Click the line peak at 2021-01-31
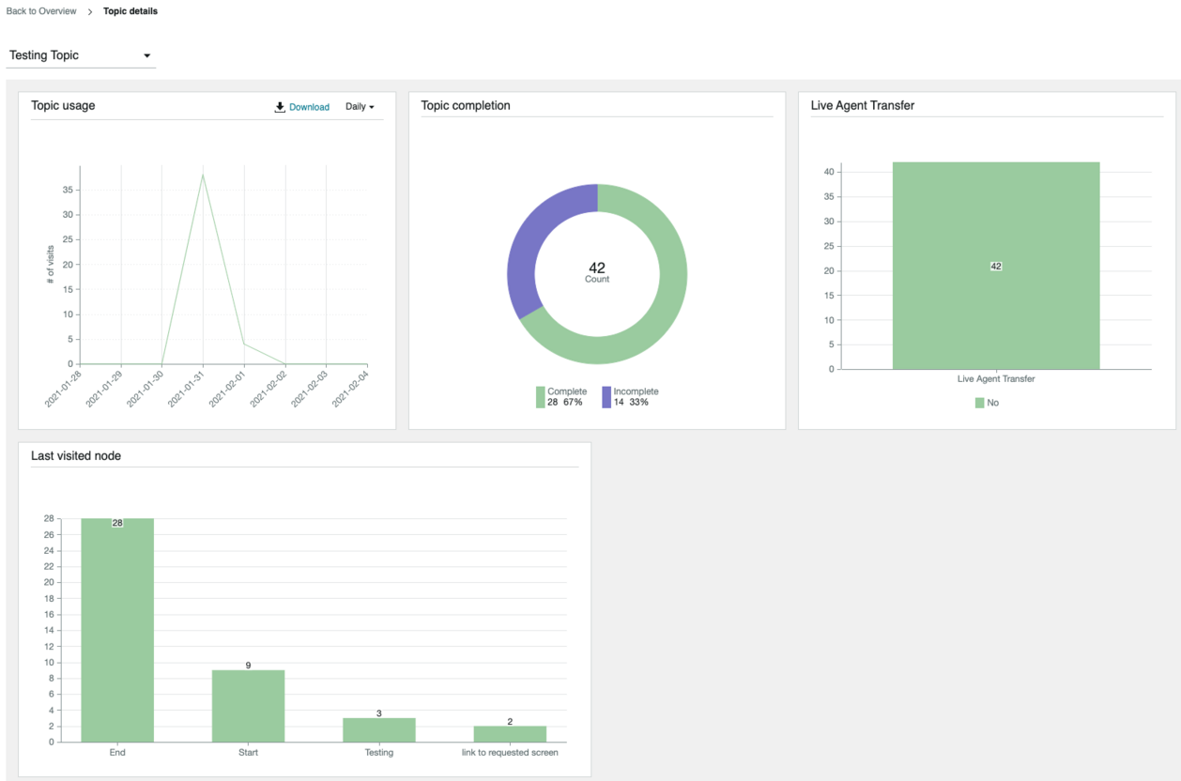Screen dimensions: 1181x781 click(203, 175)
